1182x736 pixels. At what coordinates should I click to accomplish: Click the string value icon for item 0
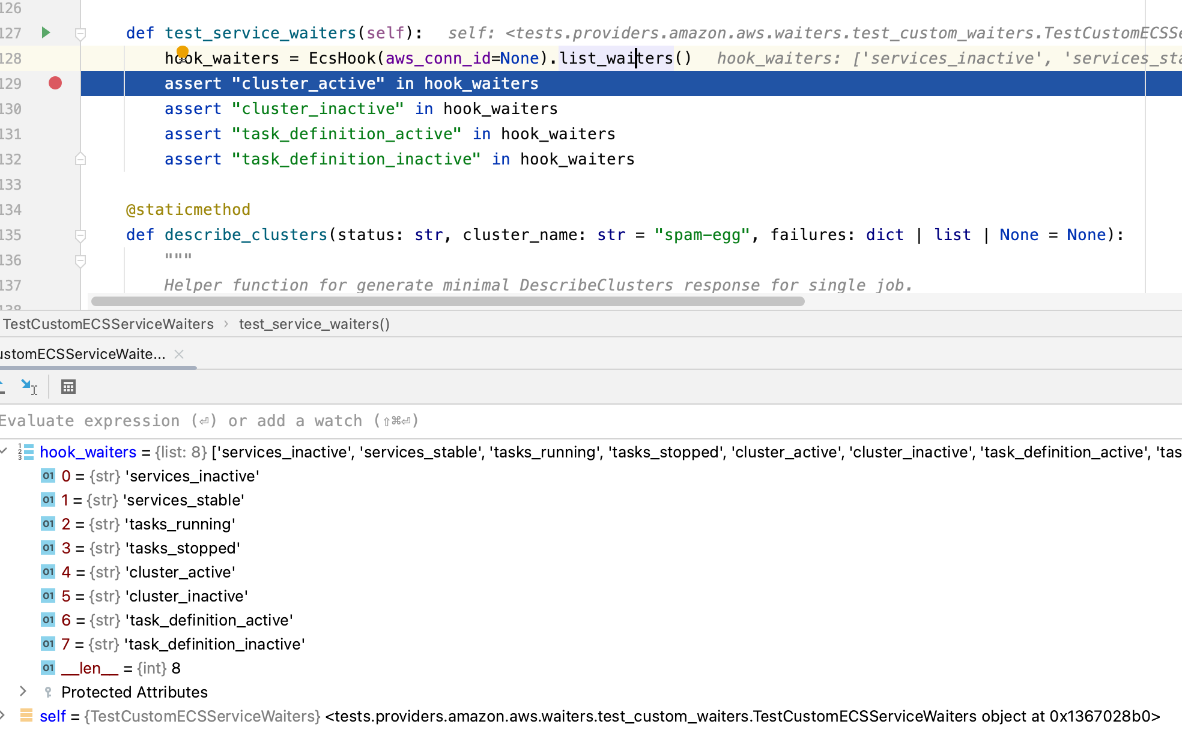tap(48, 476)
